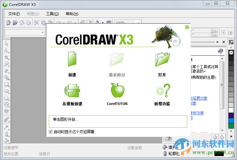The width and height of the screenshot is (237, 160).
Task: Click the 单击图形开始 description box
Action: click(118, 122)
